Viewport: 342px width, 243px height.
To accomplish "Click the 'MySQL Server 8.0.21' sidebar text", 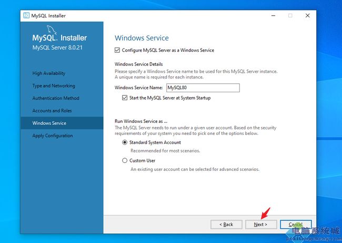I will click(x=57, y=47).
